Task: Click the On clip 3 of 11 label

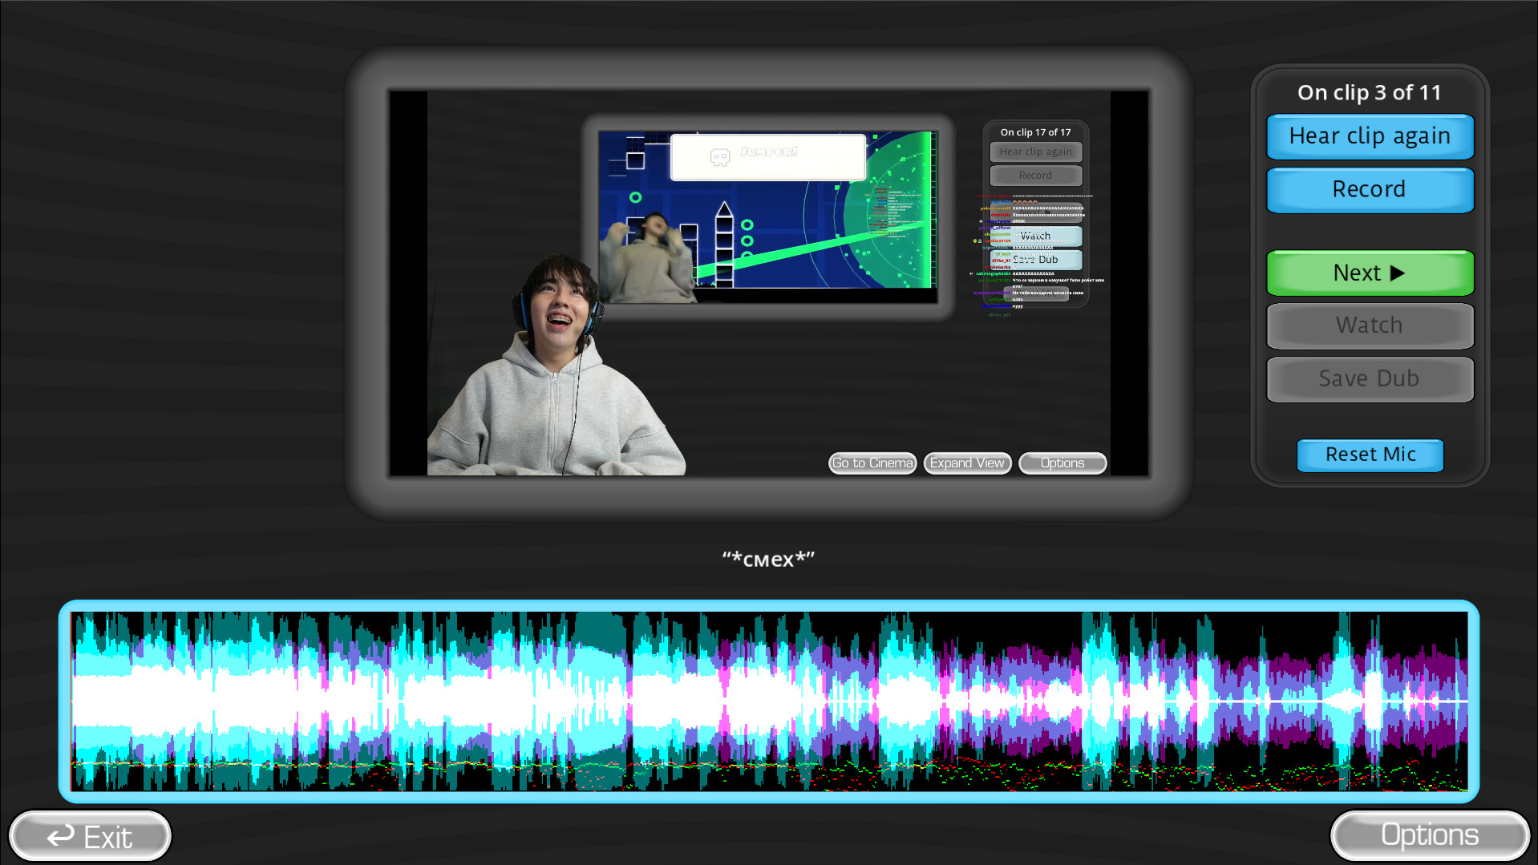Action: tap(1370, 93)
